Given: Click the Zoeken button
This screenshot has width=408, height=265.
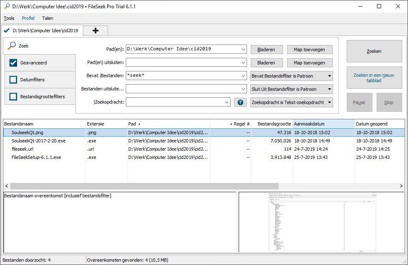Looking at the screenshot, I should [x=374, y=51].
